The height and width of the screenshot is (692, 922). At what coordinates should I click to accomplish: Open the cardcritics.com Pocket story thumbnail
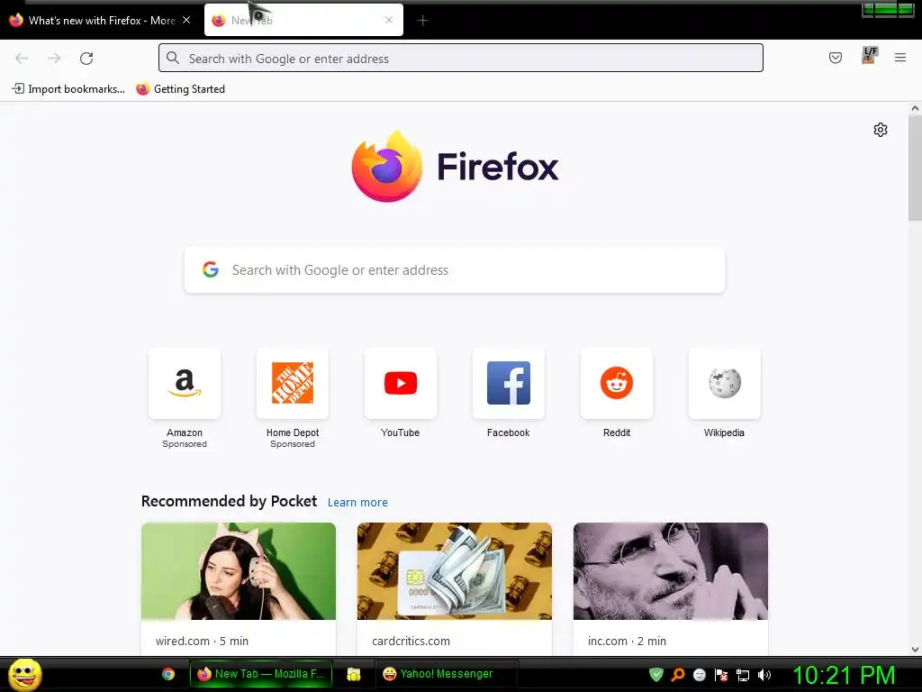pyautogui.click(x=455, y=571)
